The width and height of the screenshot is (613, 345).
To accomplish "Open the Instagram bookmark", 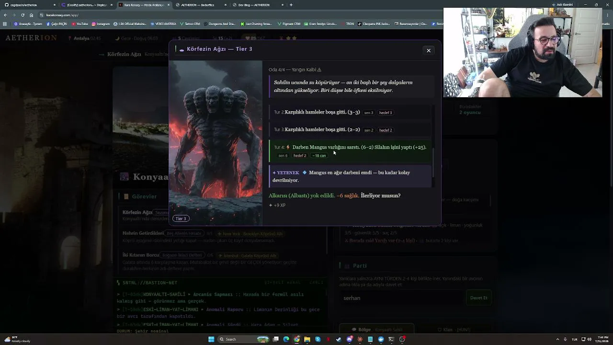I will tap(101, 23).
